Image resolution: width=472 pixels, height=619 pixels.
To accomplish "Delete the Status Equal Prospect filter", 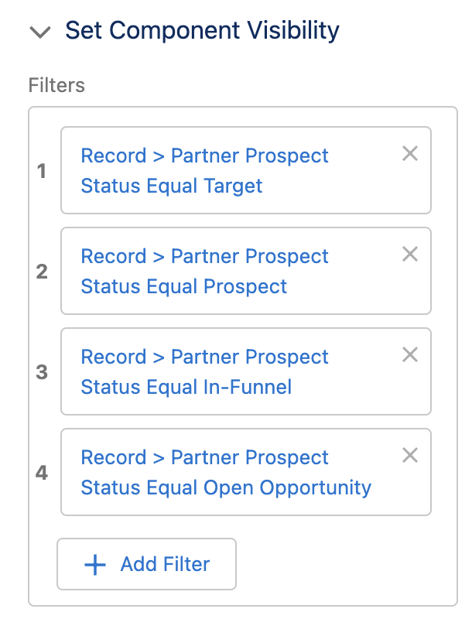I will pyautogui.click(x=410, y=255).
